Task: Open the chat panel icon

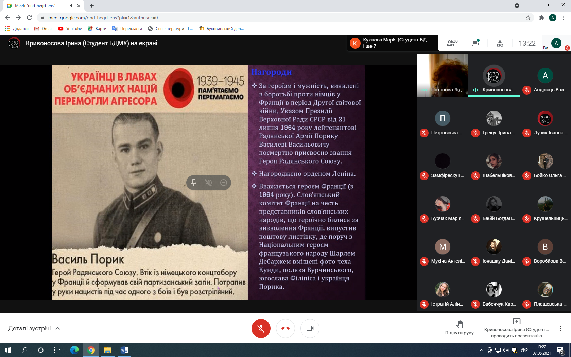Action: 475,43
